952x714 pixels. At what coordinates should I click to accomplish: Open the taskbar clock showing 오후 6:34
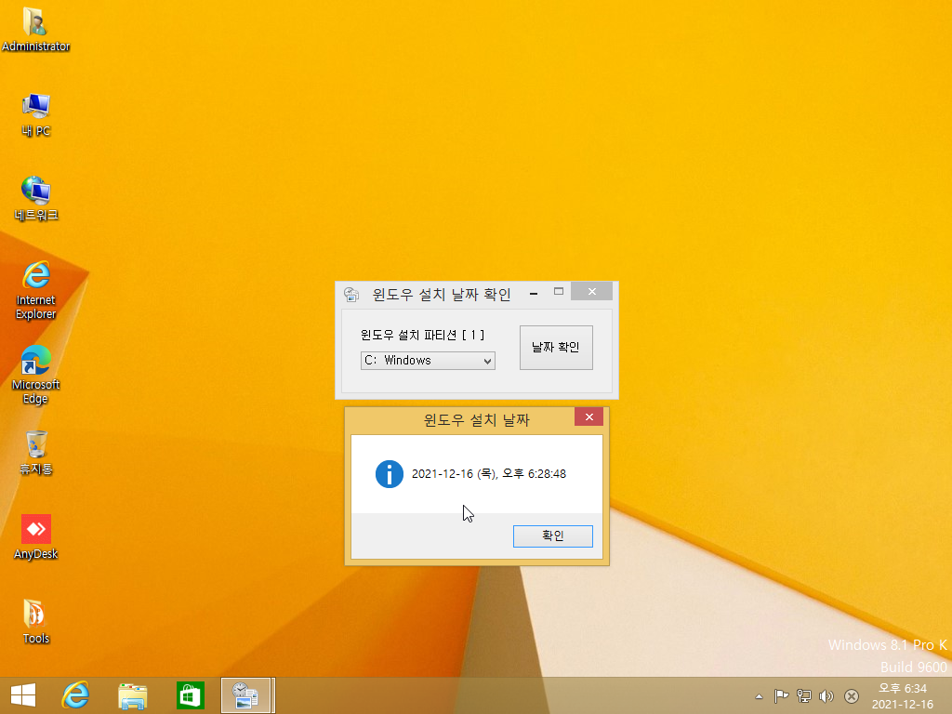pyautogui.click(x=902, y=696)
